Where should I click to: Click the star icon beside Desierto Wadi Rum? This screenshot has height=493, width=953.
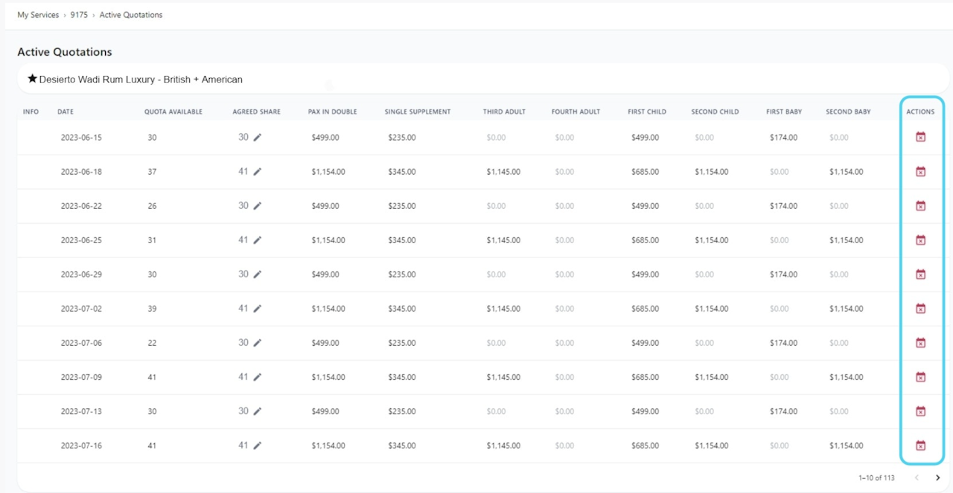(32, 79)
